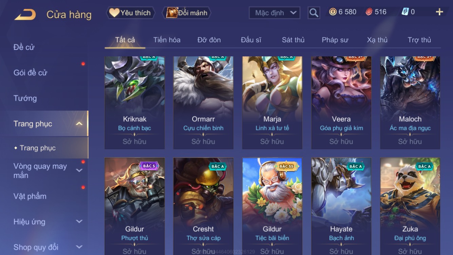Image resolution: width=453 pixels, height=255 pixels.
Task: Expand Vòng quay may mắn section
Action: click(79, 171)
